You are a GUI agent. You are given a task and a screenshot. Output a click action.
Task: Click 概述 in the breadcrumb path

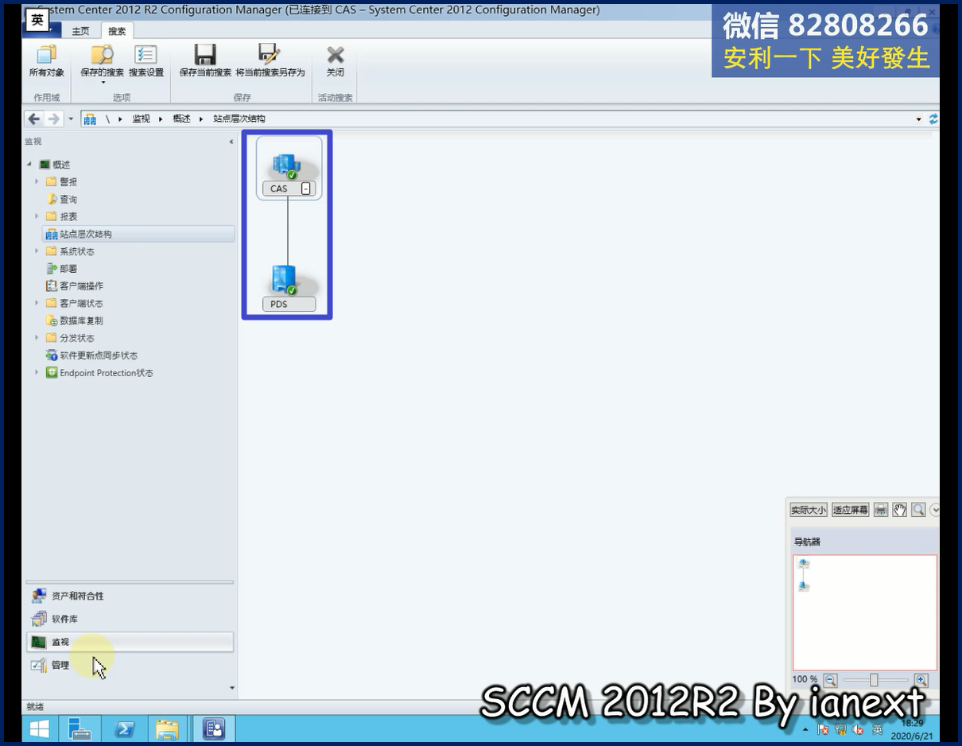coord(181,119)
